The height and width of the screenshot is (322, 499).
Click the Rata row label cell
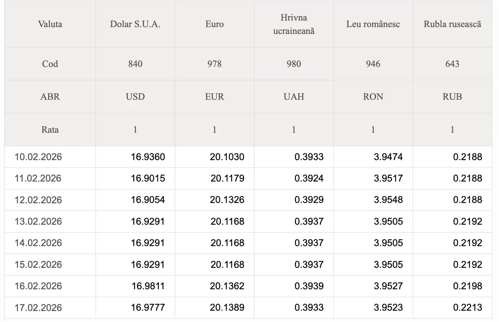pos(50,130)
